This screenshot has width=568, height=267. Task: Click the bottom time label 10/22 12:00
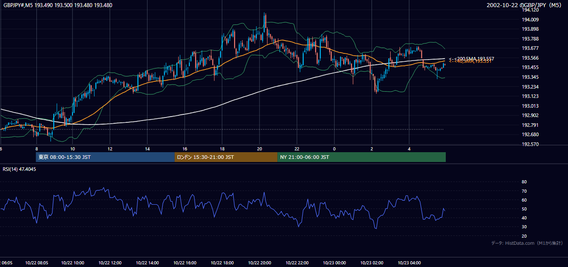[x=110, y=263]
